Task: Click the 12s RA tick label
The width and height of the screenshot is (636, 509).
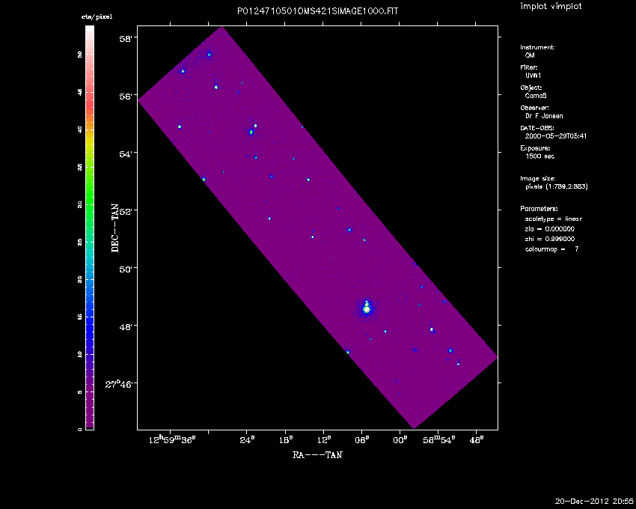Action: pos(324,439)
